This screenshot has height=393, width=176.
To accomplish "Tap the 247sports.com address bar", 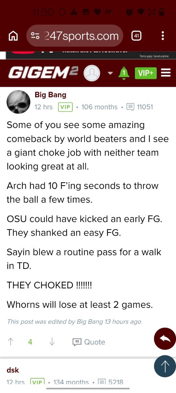I will tap(75, 36).
